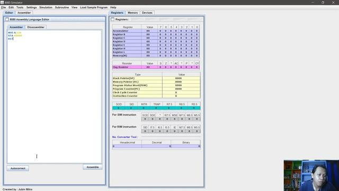Viewport: 339px width, 191px height.
Task: Click the AC flag column header
Action: tap(176, 64)
